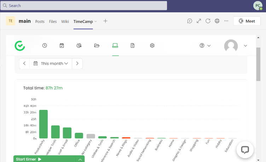Click the Productivity bar in chart
The image size is (266, 162).
44,124
